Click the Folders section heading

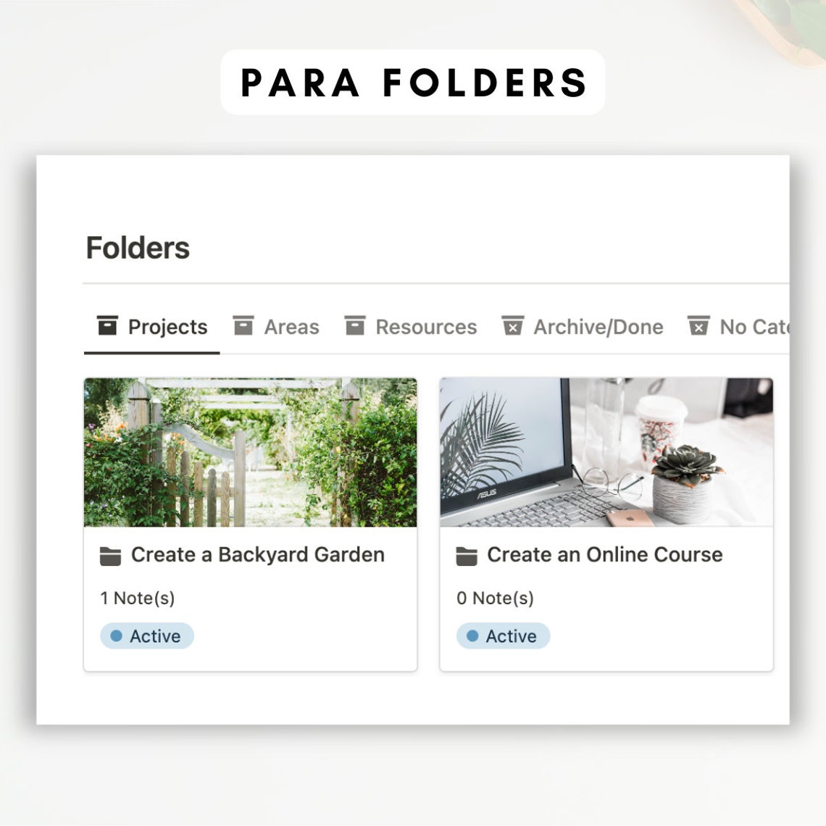(x=138, y=248)
